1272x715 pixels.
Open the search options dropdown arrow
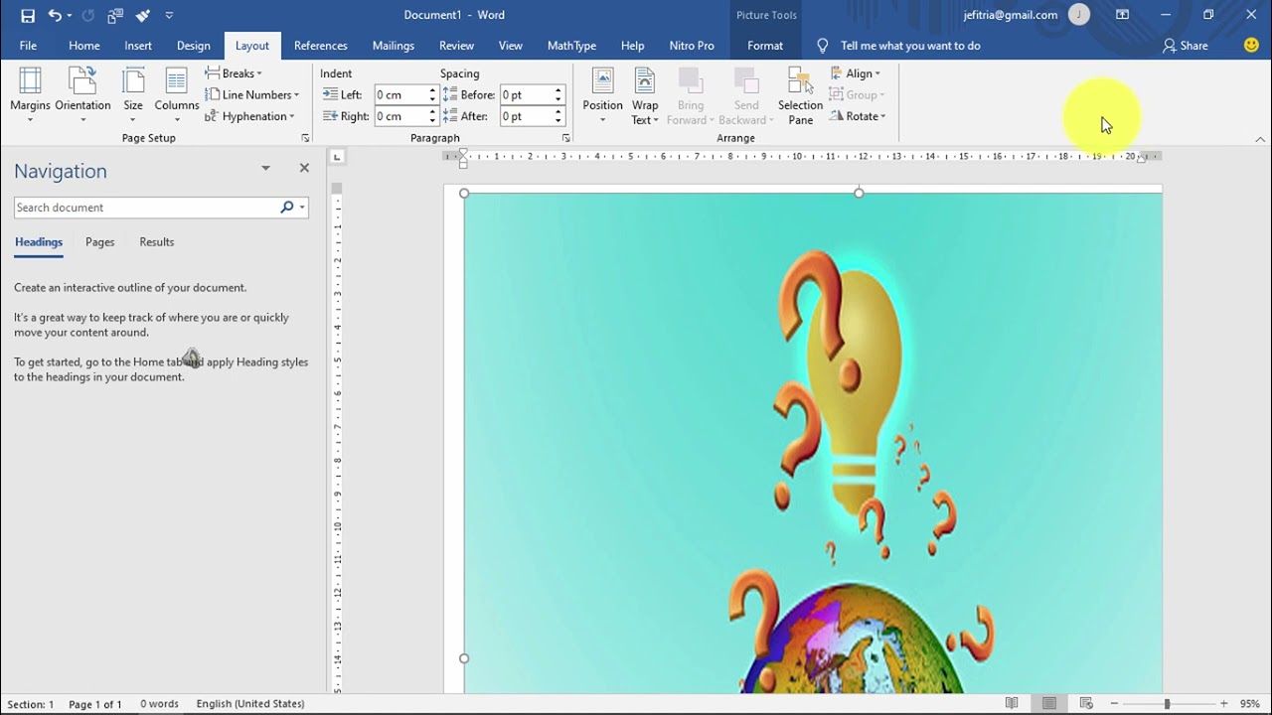tap(301, 208)
